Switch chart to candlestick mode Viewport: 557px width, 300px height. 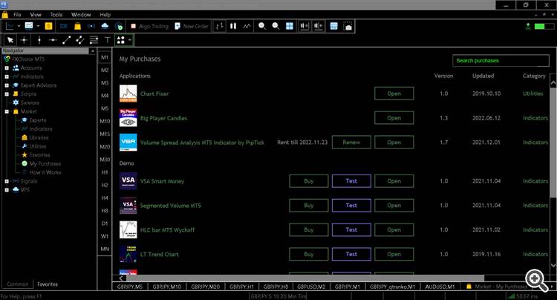click(x=233, y=26)
